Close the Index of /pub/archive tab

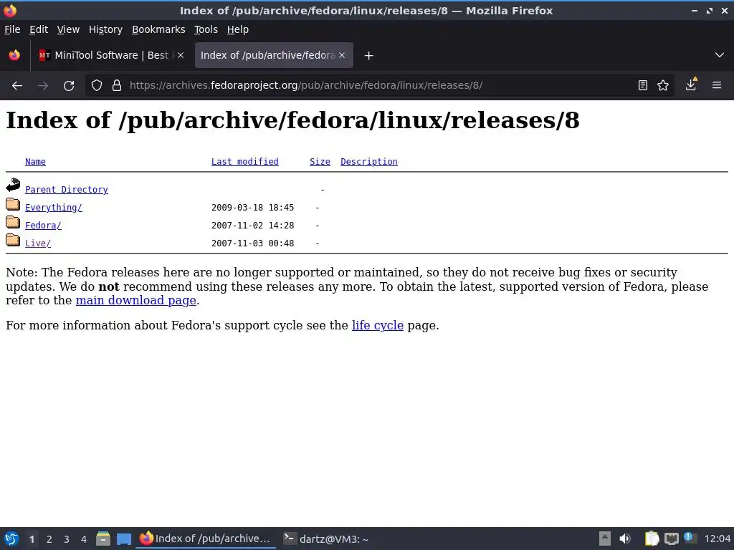click(342, 55)
